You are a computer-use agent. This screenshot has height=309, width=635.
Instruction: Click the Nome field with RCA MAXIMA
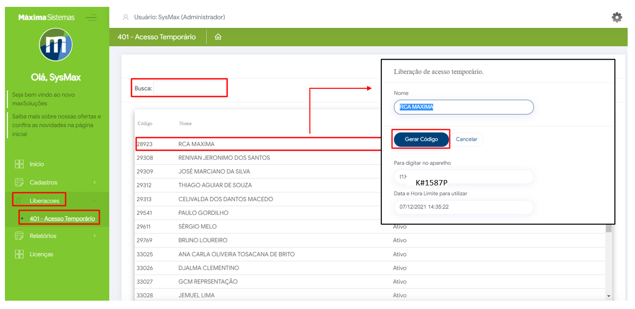tap(463, 107)
